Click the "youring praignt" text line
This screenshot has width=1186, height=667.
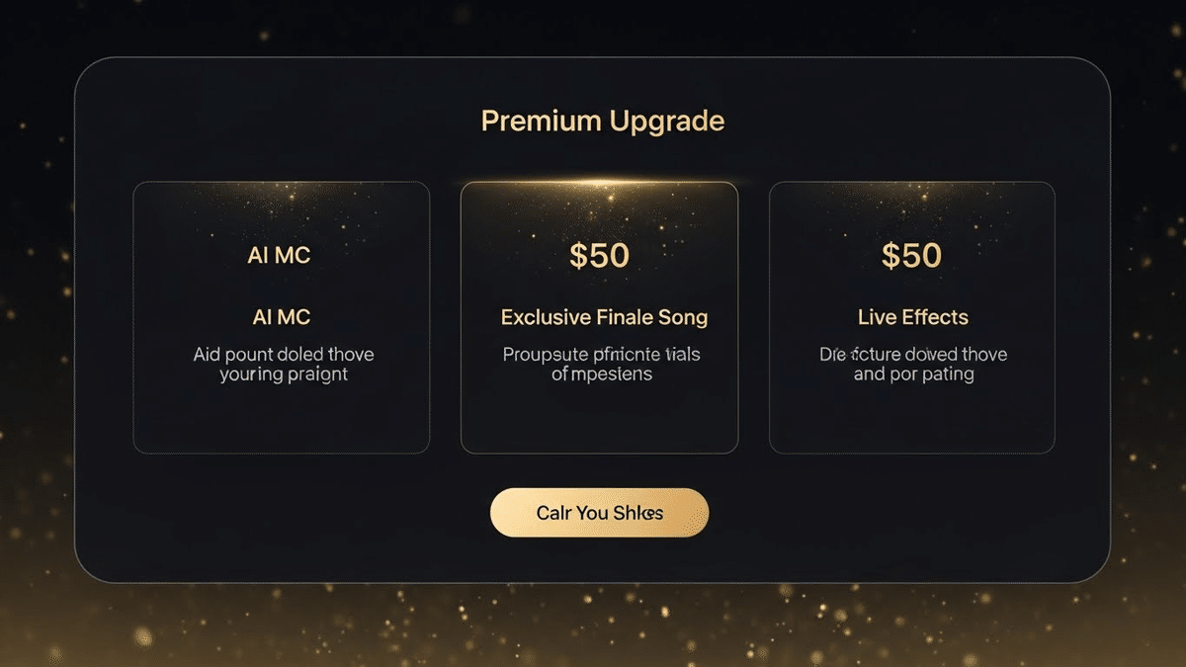point(284,375)
